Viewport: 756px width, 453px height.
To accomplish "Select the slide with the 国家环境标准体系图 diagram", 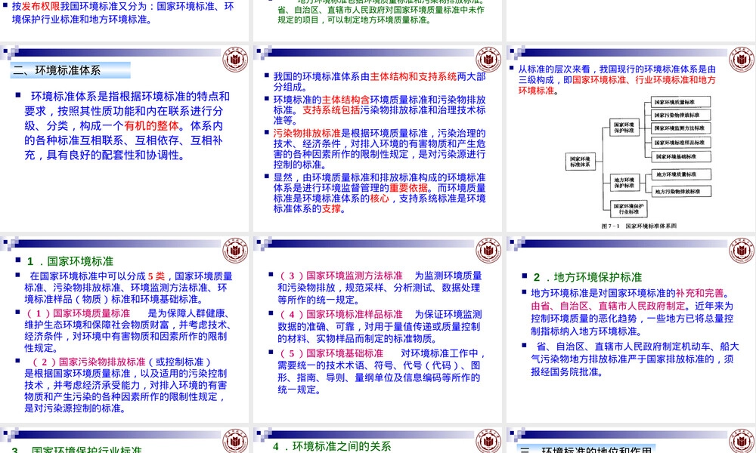I will tap(631, 138).
